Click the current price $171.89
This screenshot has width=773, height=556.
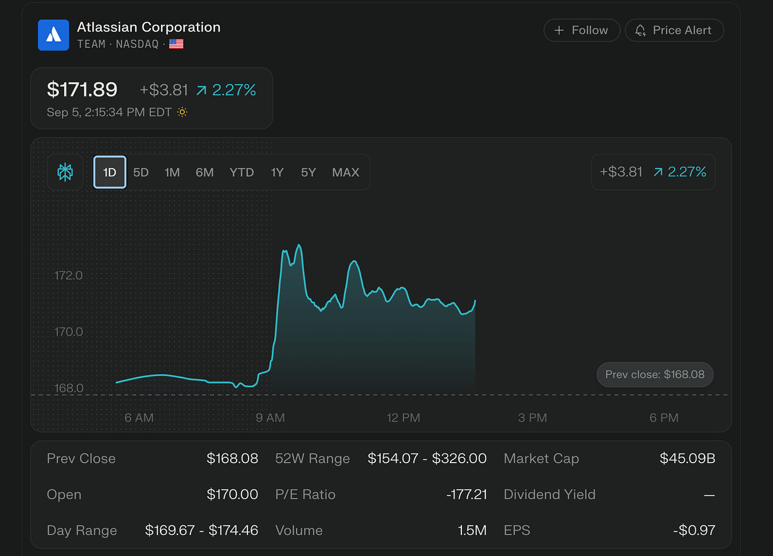(82, 90)
